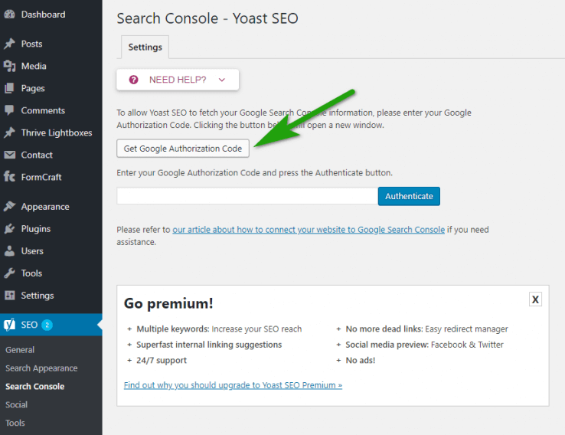Open Search Appearance submenu item
This screenshot has width=565, height=435.
(41, 368)
